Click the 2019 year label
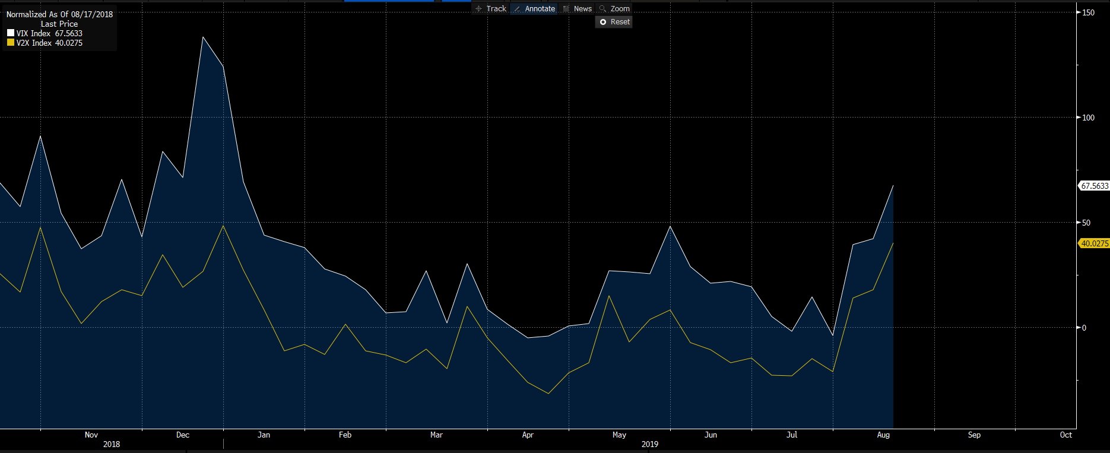This screenshot has width=1110, height=453. [650, 444]
